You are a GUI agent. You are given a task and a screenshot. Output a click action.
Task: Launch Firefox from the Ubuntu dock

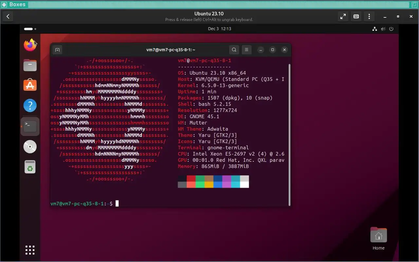coord(30,45)
